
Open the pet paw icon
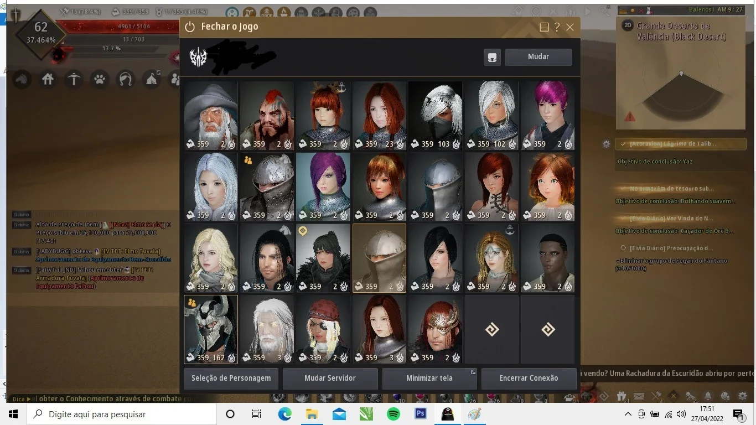coord(100,80)
